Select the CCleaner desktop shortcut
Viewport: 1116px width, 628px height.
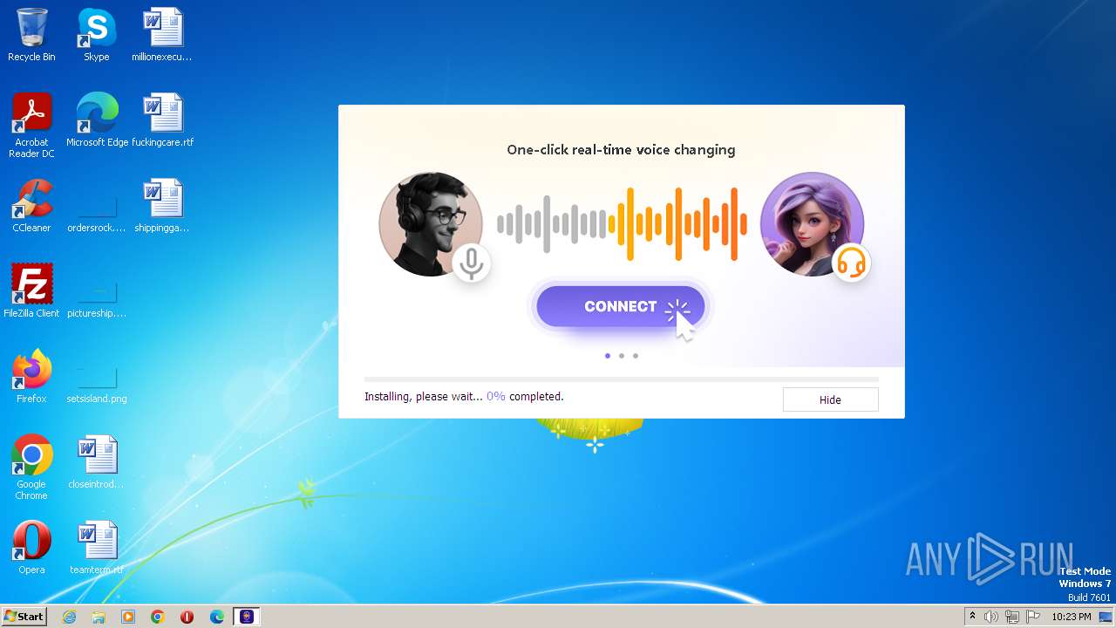(31, 206)
